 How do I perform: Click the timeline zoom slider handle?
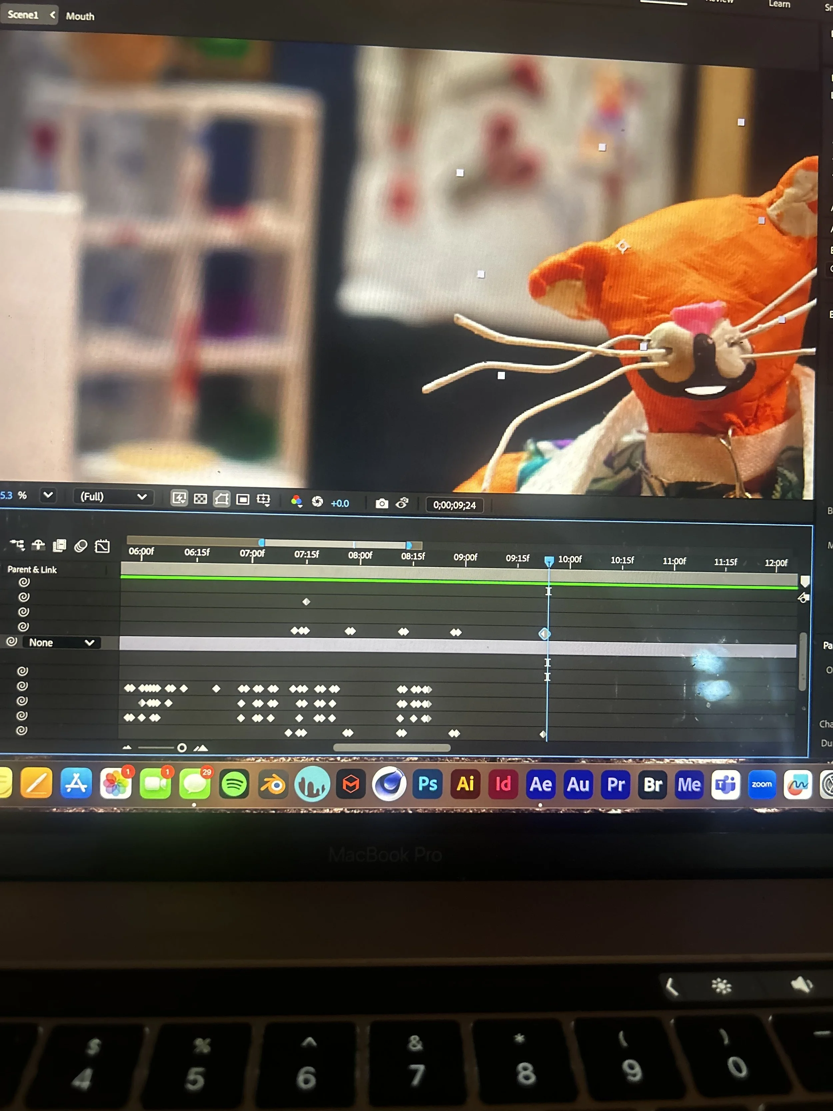point(182,748)
